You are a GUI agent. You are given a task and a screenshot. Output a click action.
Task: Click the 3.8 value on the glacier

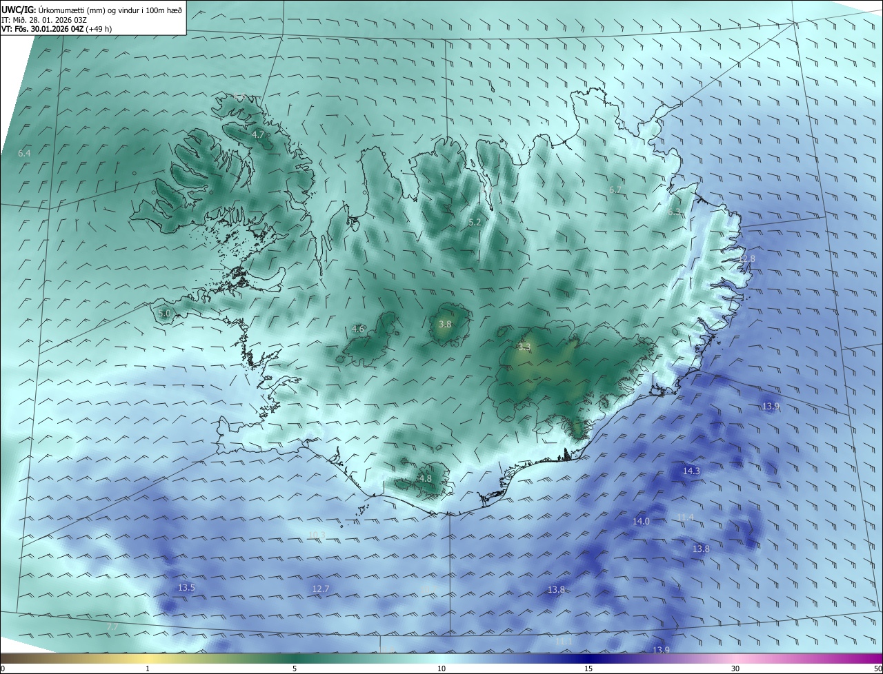[x=445, y=324]
